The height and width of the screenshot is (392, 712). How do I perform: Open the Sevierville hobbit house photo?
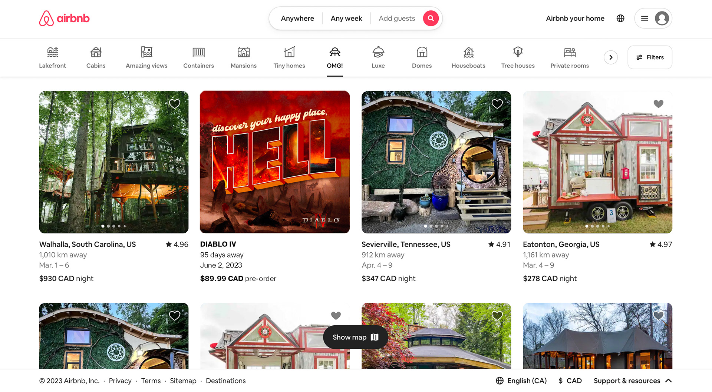[x=436, y=162]
